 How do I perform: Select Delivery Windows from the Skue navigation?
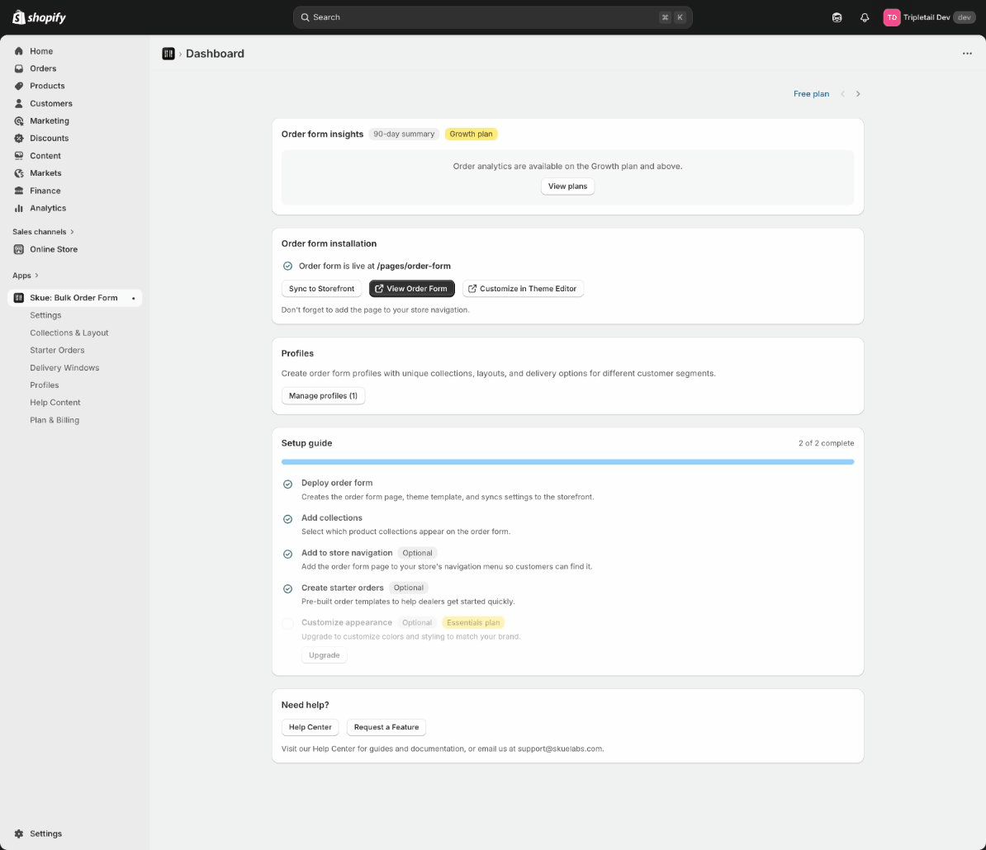tap(64, 367)
